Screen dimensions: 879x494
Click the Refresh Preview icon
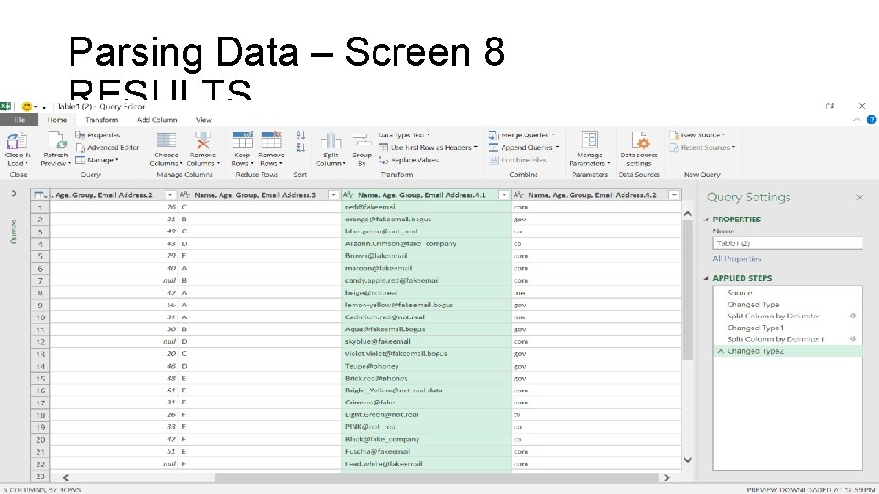click(57, 141)
